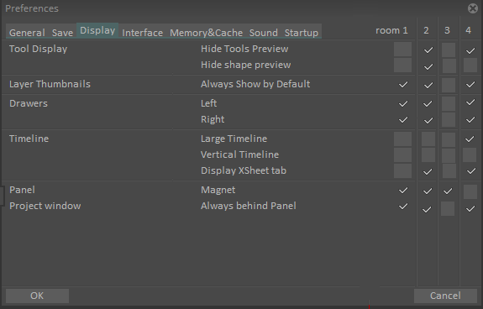Enable Vertical Timeline for room 1

point(402,154)
